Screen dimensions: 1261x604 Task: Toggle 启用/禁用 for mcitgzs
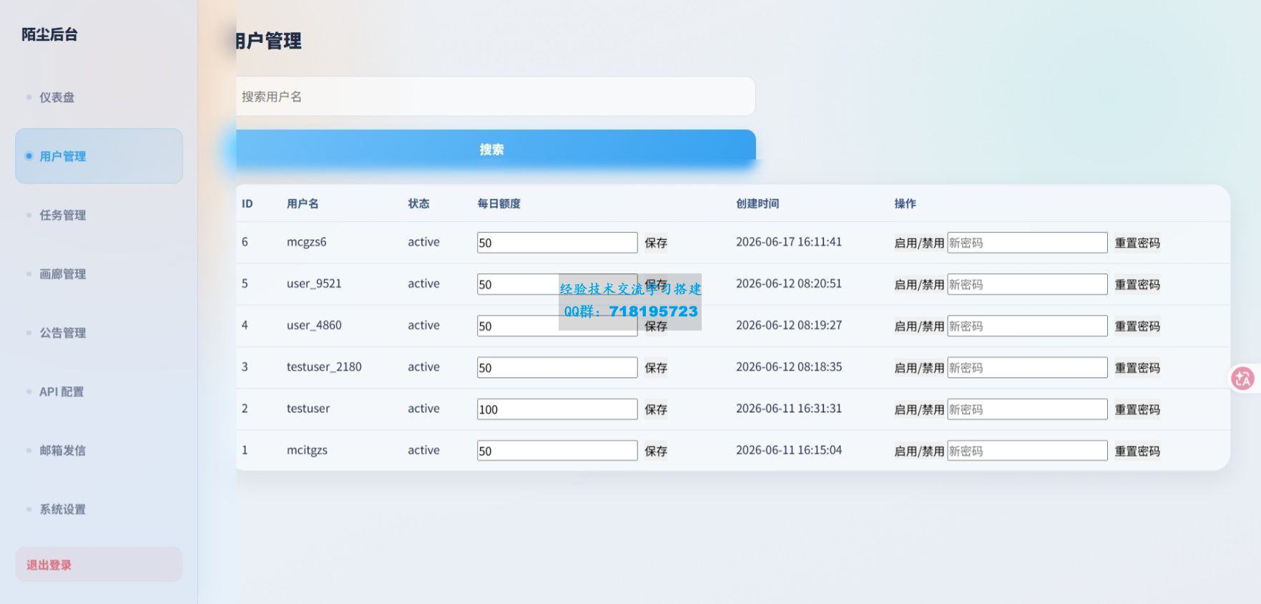coord(919,451)
